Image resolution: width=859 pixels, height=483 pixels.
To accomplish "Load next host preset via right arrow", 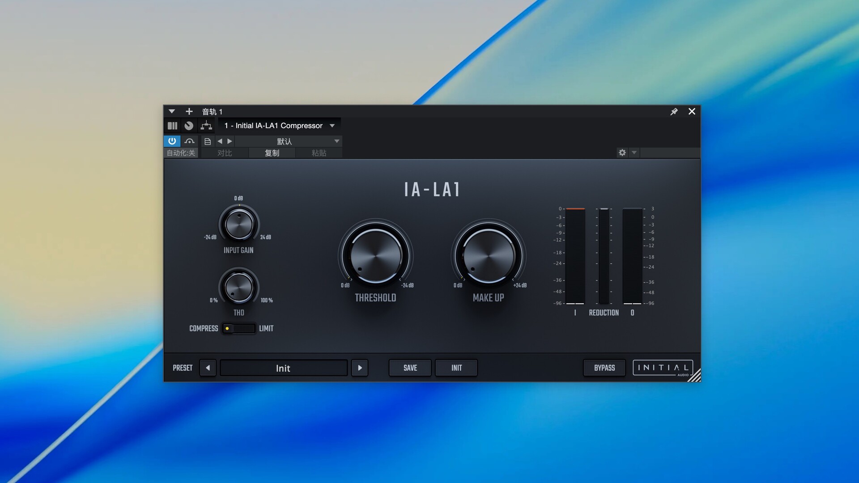I will click(230, 141).
